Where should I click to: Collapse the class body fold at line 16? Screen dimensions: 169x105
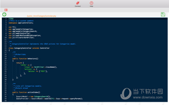(x=7, y=50)
